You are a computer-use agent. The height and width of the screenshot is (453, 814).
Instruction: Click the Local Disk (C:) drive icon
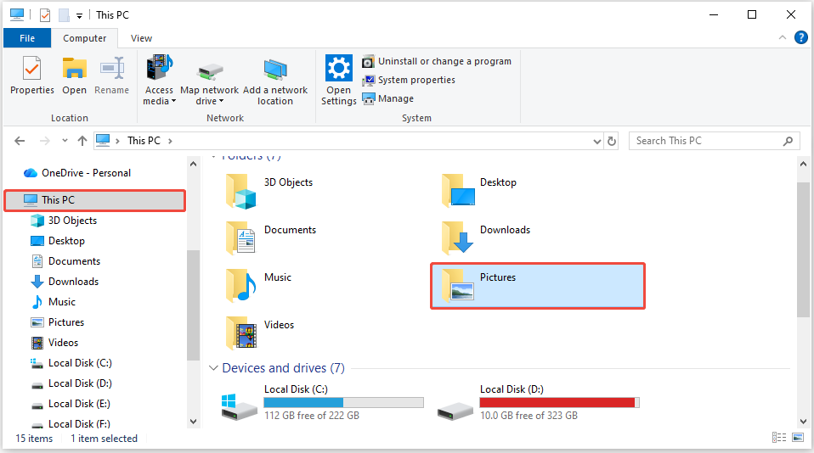239,407
